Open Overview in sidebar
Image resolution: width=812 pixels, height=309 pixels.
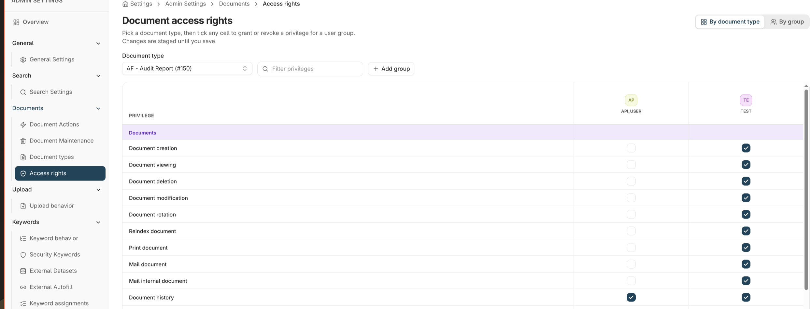[x=36, y=22]
